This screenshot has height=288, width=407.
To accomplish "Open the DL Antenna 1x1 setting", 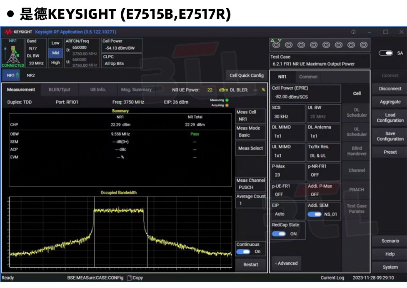I will pos(324,133).
